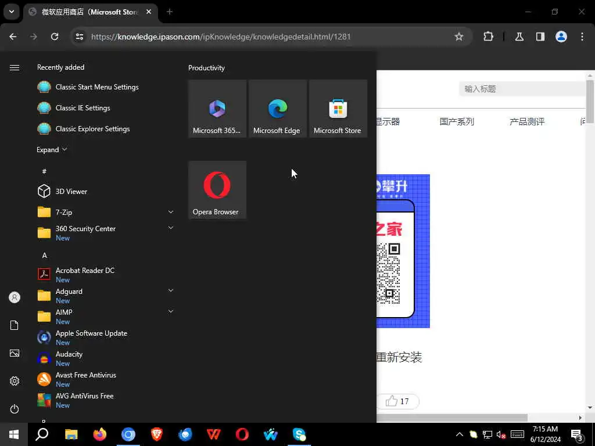Open Pictures from the Start sidebar
This screenshot has height=446, width=595.
[15, 353]
